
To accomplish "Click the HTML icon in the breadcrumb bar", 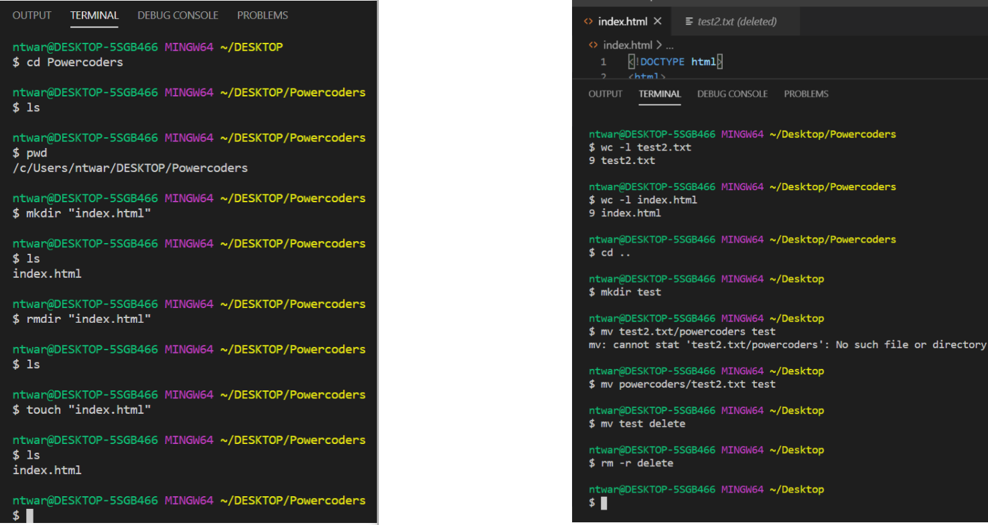I will point(592,44).
